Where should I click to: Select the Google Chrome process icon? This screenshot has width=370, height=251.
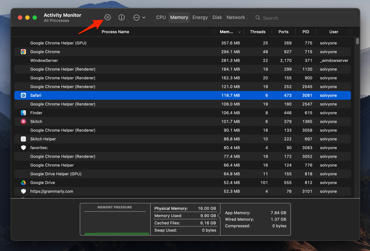point(23,52)
